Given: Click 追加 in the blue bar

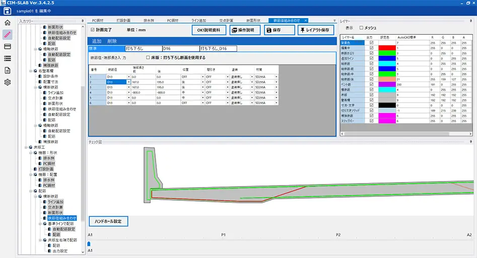Looking at the screenshot, I should pyautogui.click(x=96, y=41).
